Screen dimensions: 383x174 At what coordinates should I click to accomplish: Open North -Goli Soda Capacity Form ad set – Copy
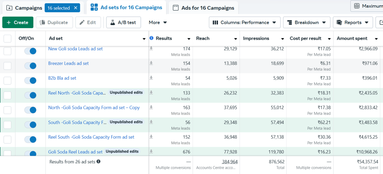pos(94,107)
